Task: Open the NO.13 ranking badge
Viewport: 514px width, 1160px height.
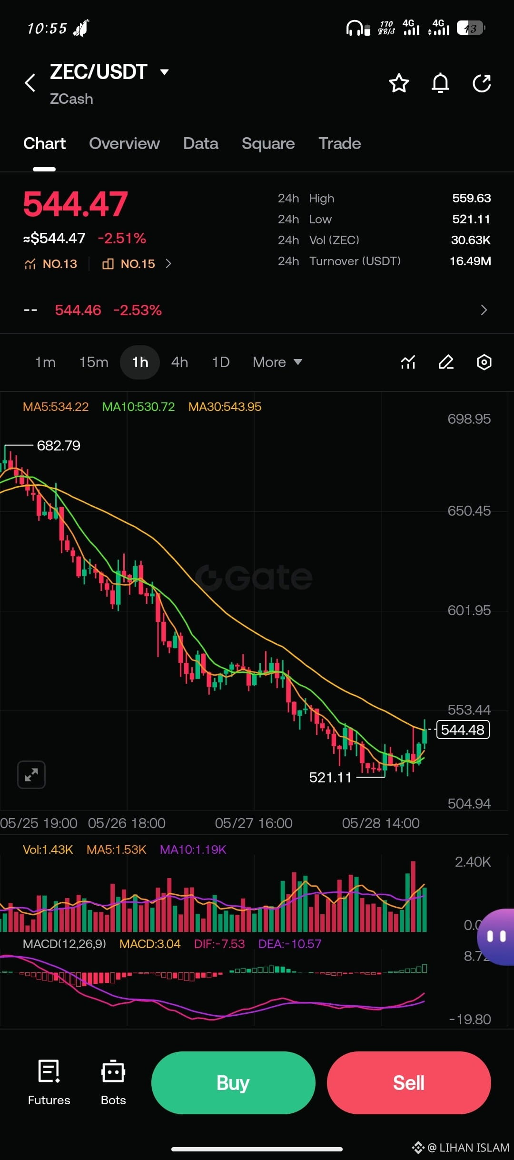Action: click(x=50, y=264)
